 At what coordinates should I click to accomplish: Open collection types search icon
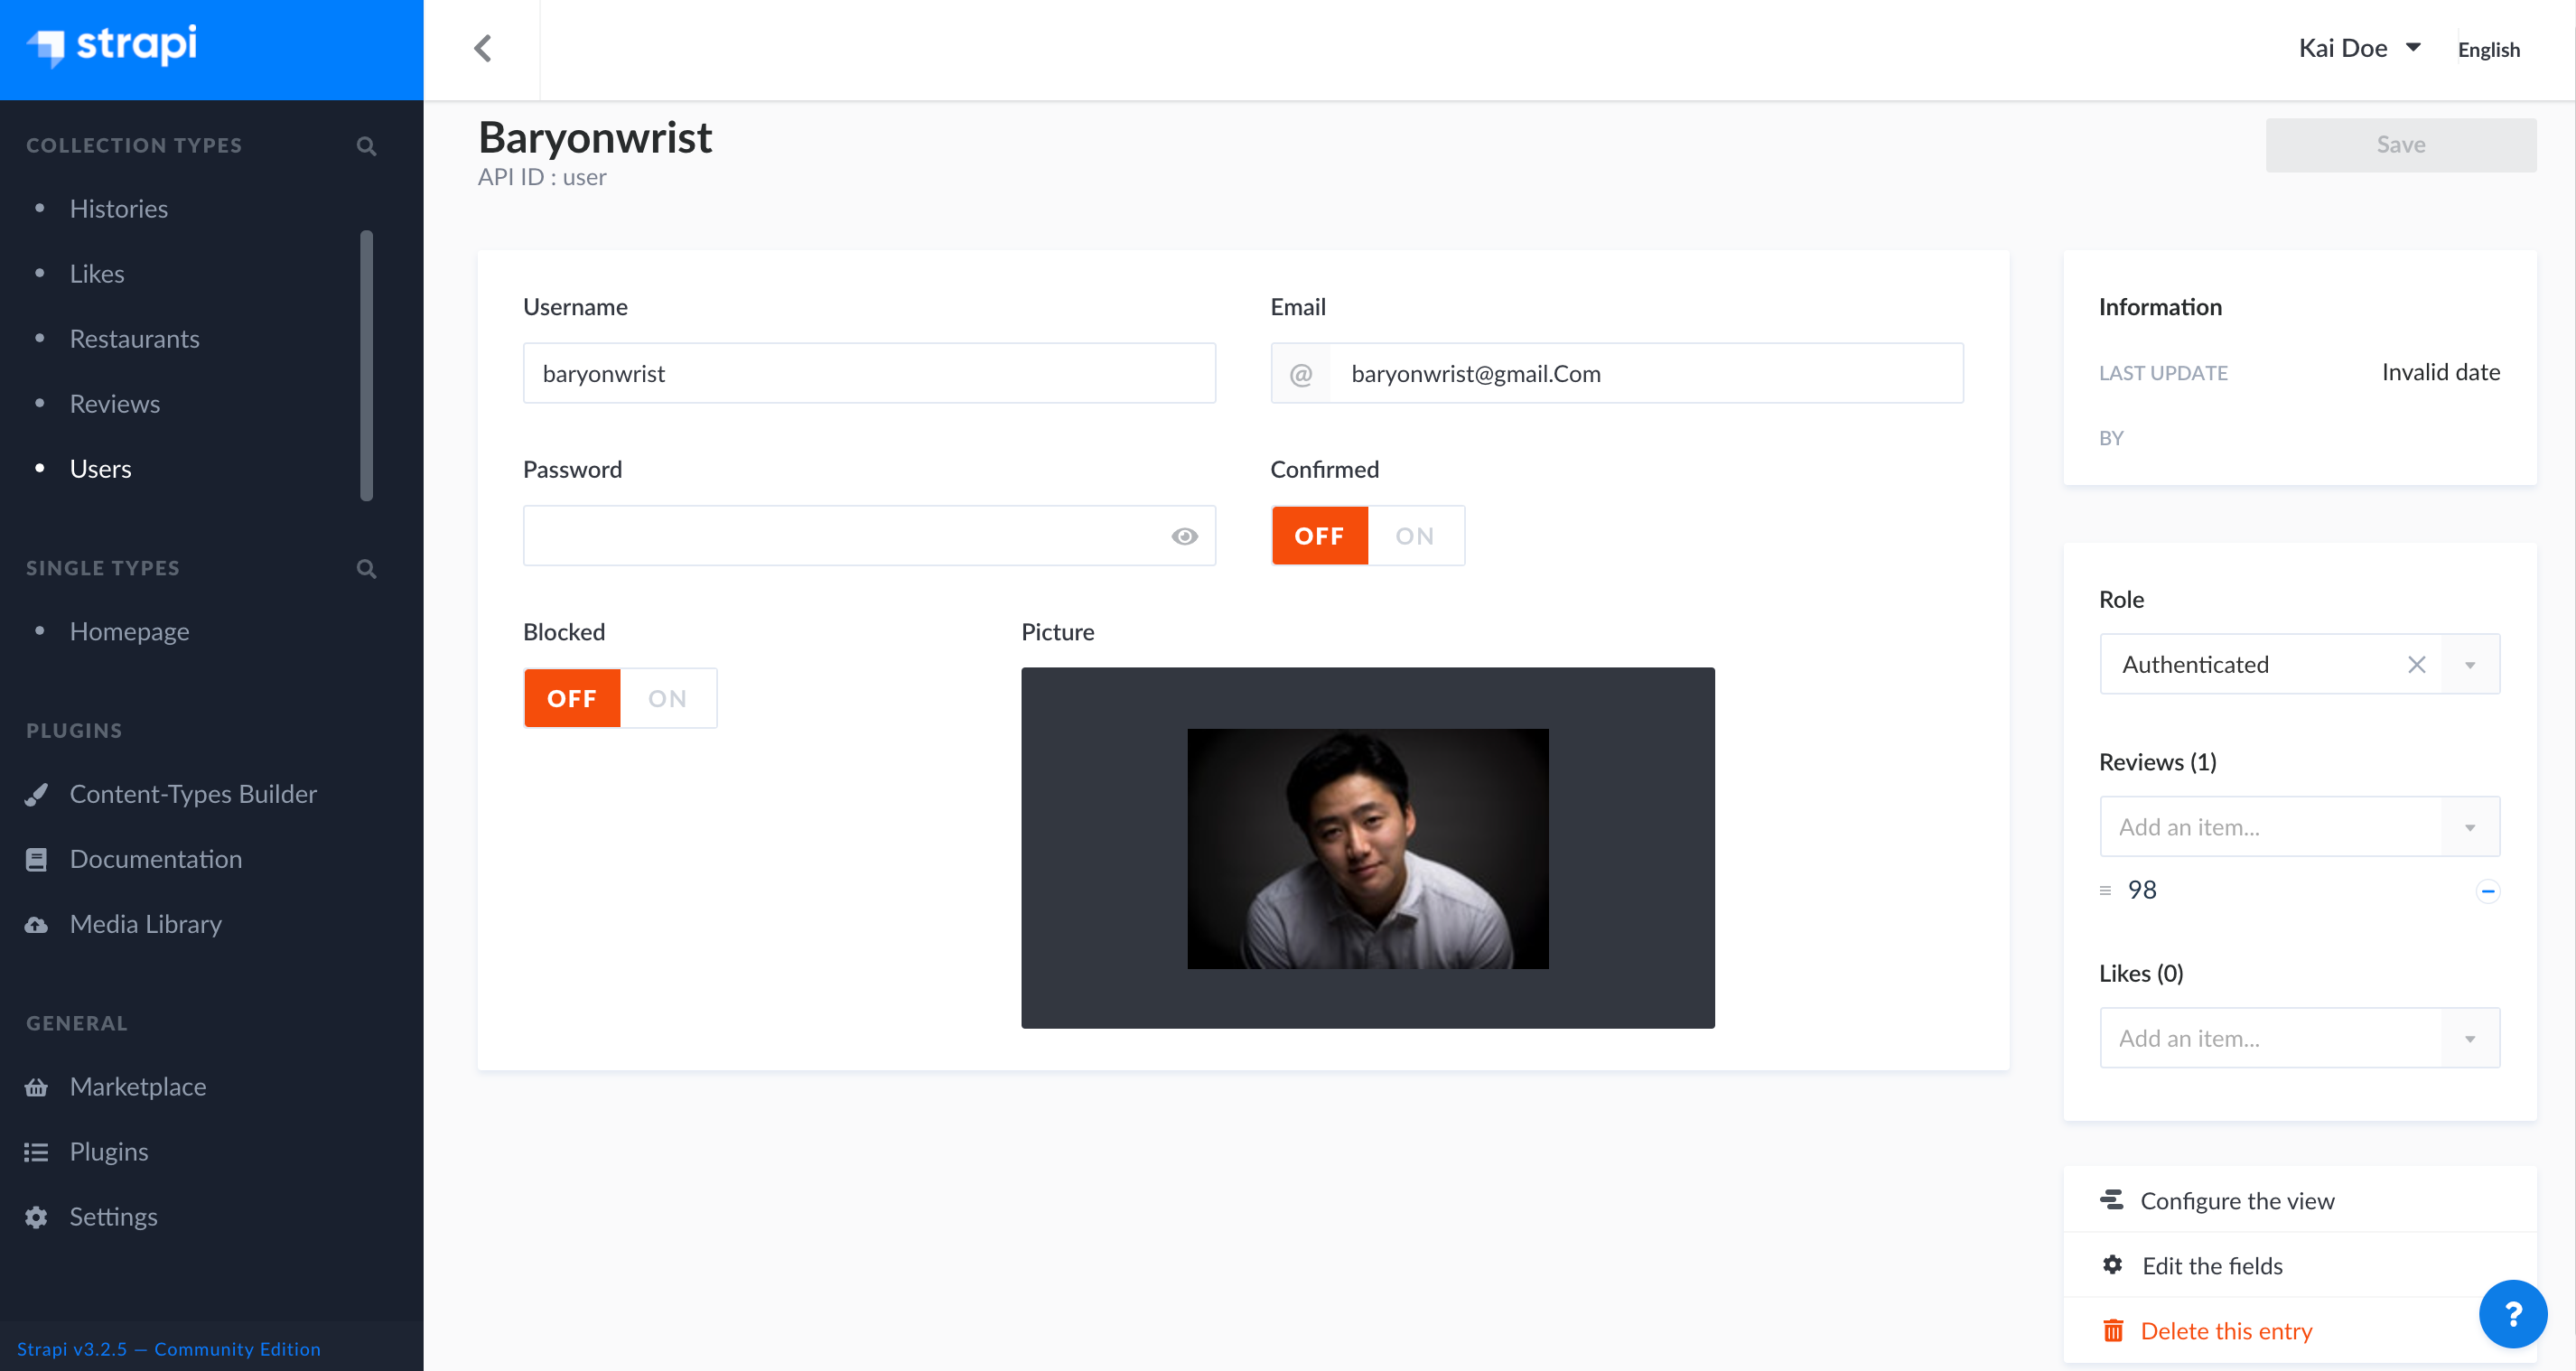(366, 146)
